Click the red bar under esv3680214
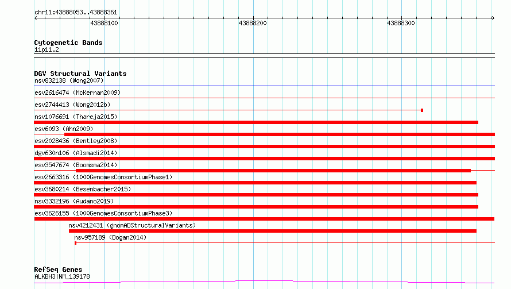This screenshot has height=289, width=511. click(256, 195)
